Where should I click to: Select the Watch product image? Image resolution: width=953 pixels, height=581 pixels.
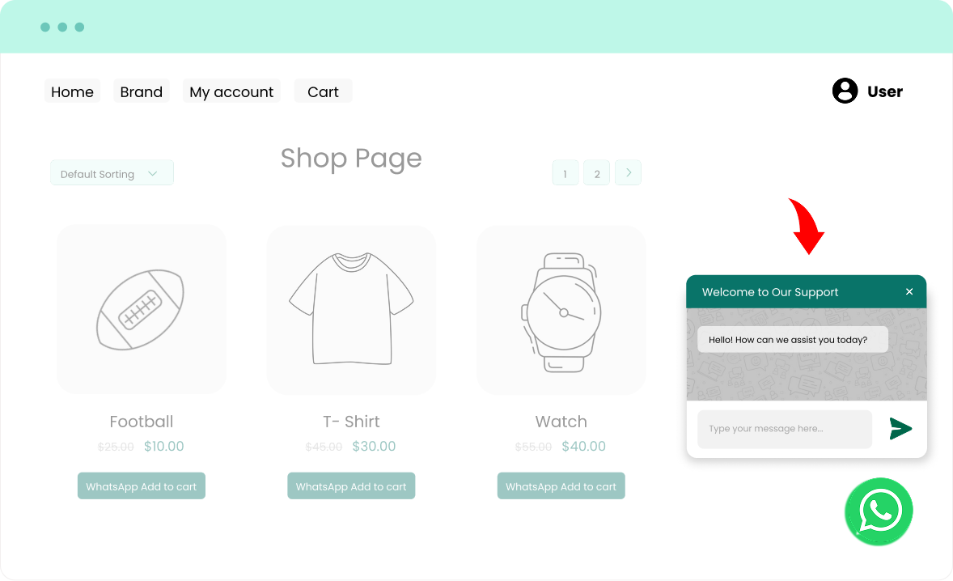561,310
